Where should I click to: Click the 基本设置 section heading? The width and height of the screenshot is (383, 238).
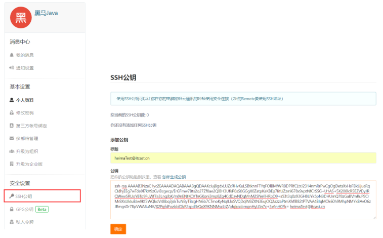pos(20,87)
